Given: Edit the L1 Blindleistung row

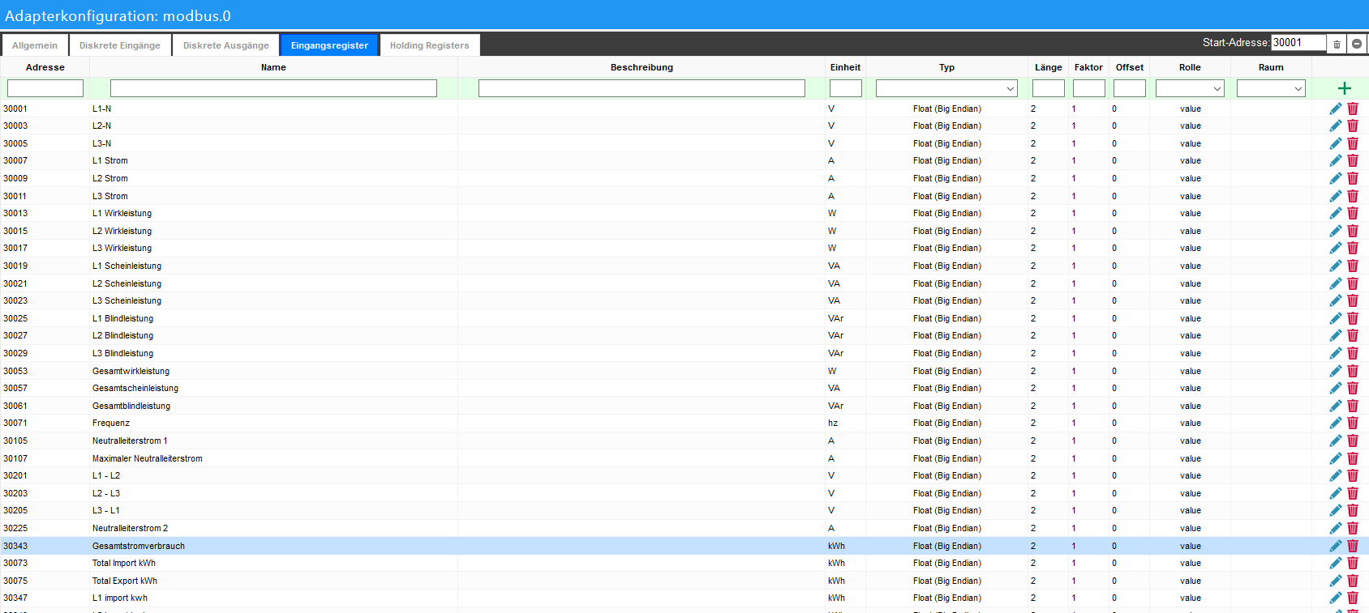Looking at the screenshot, I should pos(1335,318).
